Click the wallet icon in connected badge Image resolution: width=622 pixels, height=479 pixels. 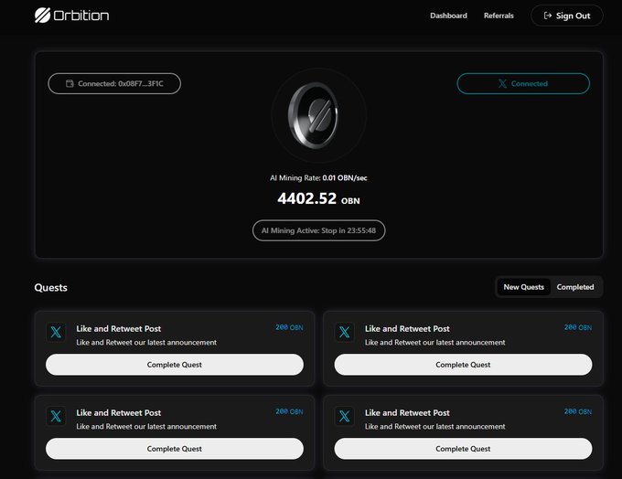(70, 84)
